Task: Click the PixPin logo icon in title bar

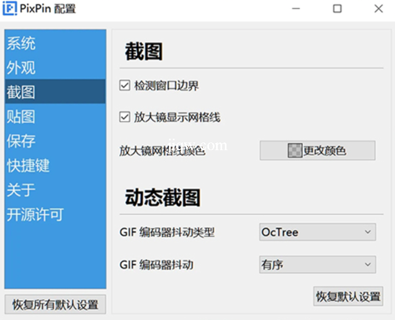Action: pos(10,9)
